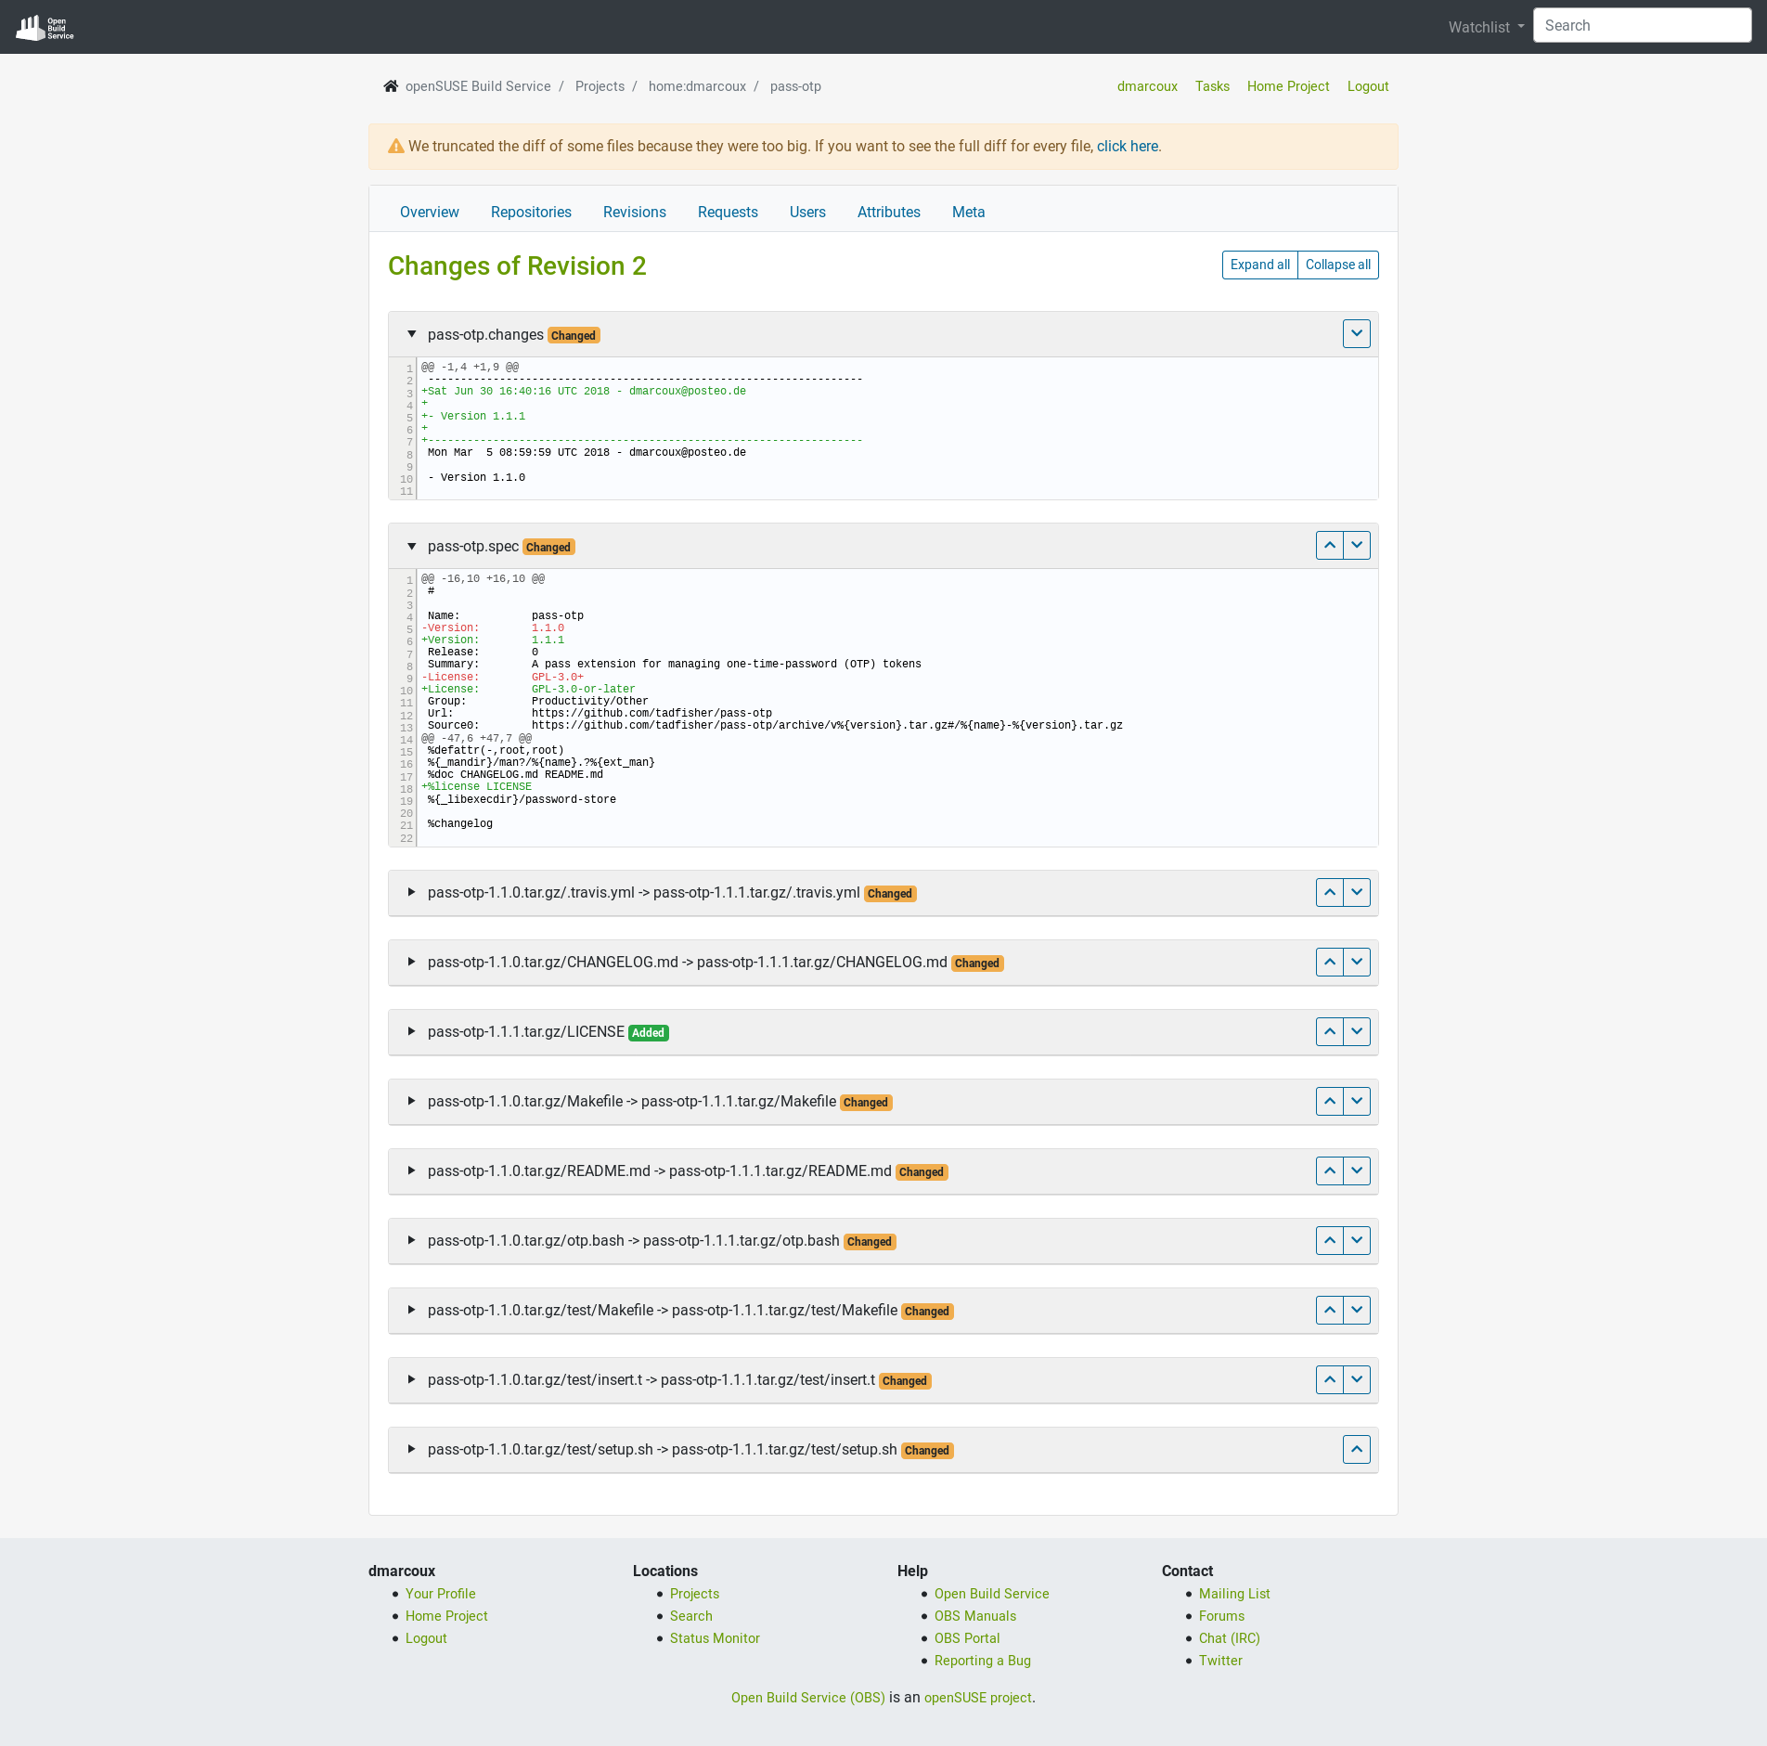Click the Open Build Service logo
1767x1746 pixels.
coord(44,25)
